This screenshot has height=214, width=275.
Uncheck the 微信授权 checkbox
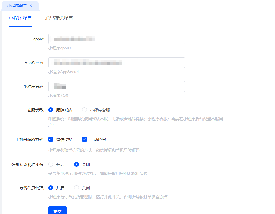(51, 139)
